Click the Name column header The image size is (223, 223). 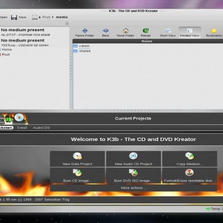(147, 41)
